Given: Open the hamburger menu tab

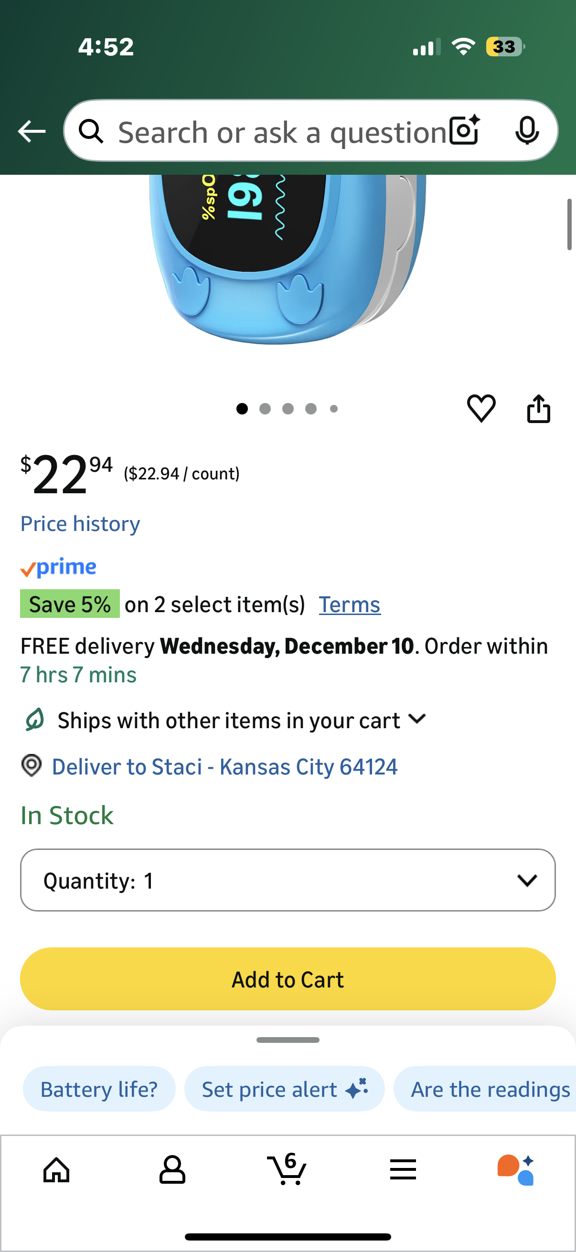Looking at the screenshot, I should pos(403,1169).
